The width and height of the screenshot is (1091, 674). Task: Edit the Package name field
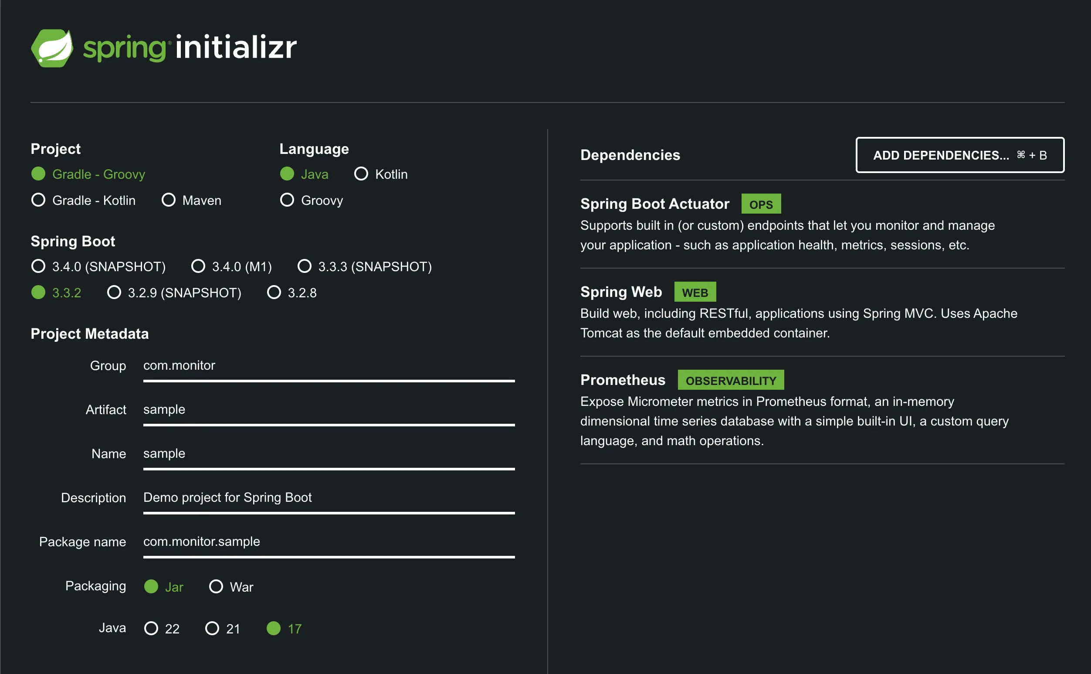point(329,541)
